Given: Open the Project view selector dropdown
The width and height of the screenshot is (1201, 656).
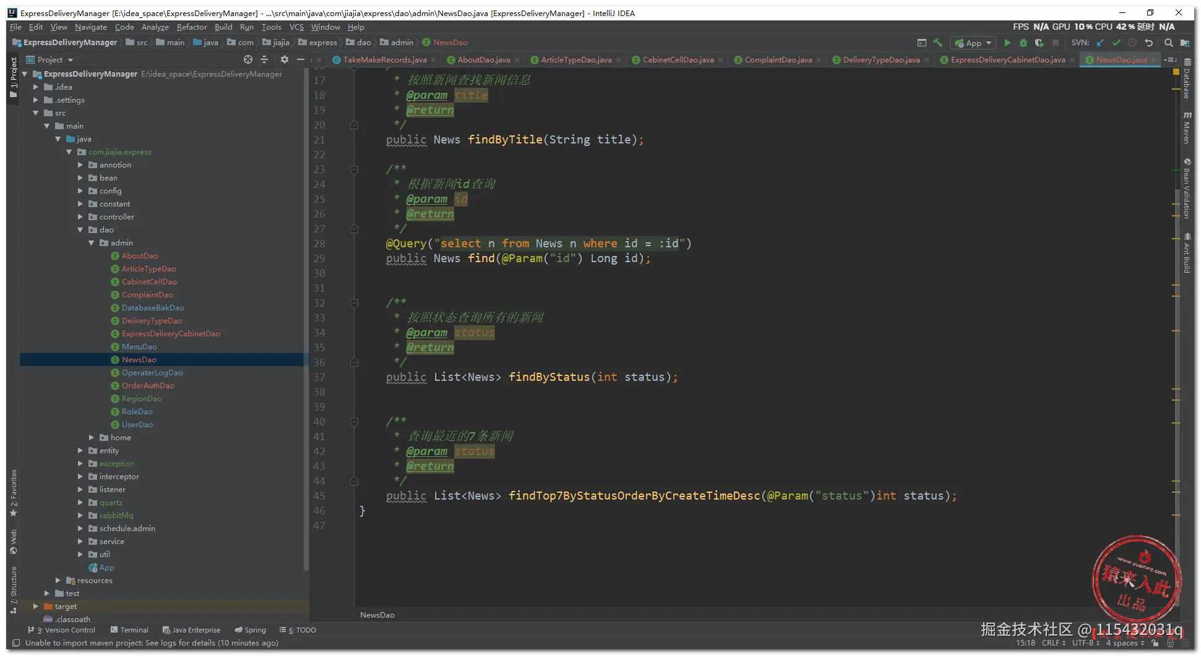Looking at the screenshot, I should tap(50, 59).
